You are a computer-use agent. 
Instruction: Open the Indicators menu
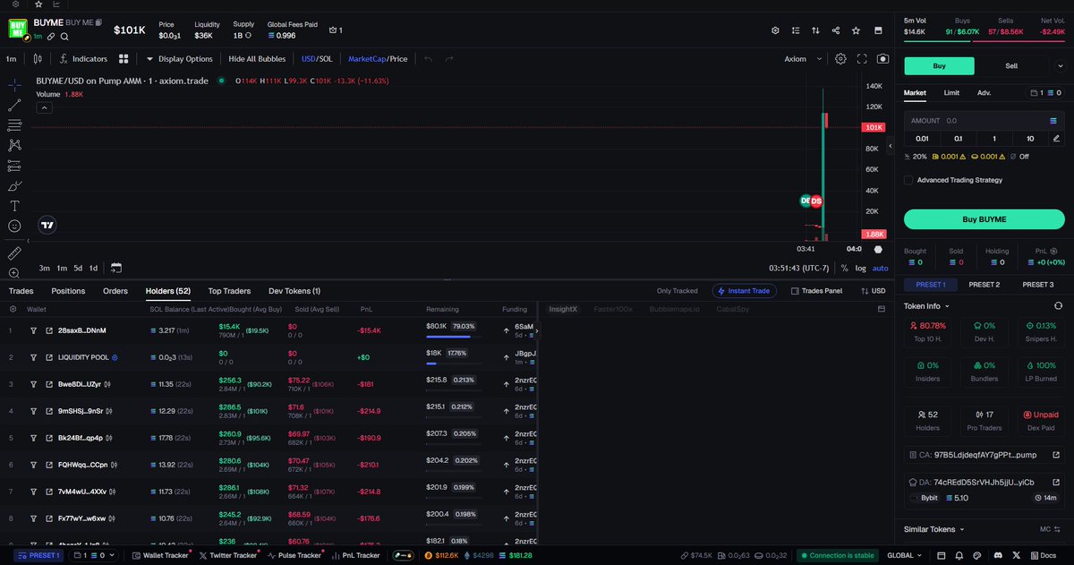coord(83,59)
